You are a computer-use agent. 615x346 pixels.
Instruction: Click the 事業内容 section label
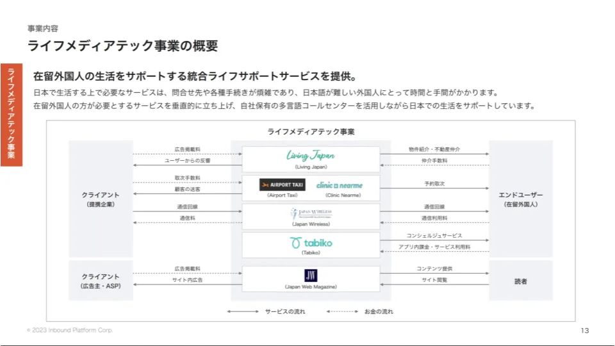tap(43, 29)
